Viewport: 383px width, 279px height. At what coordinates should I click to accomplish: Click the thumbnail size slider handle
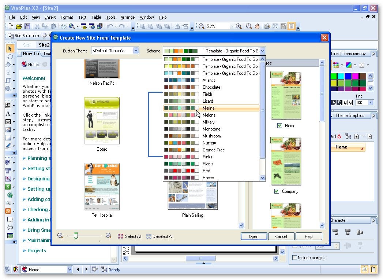tap(76, 236)
